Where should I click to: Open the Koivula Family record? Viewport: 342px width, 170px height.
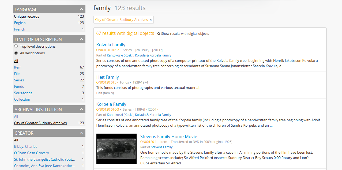[111, 45]
